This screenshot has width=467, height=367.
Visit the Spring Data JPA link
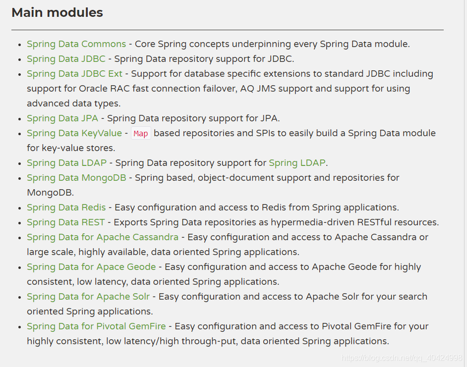[62, 118]
